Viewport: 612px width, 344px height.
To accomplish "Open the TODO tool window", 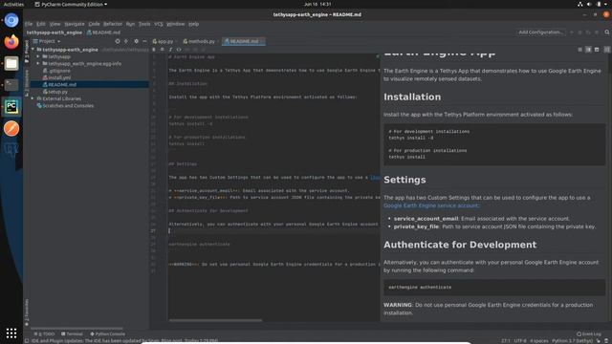I will (x=45, y=333).
